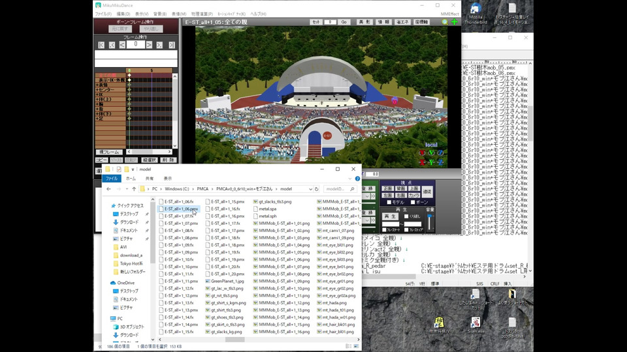This screenshot has width=627, height=352.
Task: Click Explorer up-folder arrow
Action: coord(134,189)
